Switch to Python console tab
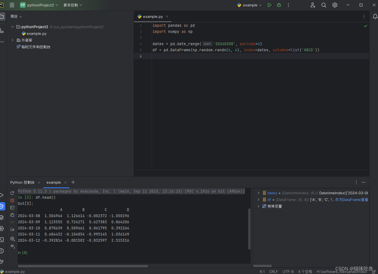 [22, 182]
